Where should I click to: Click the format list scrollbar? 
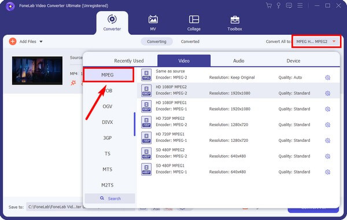pos(134,124)
